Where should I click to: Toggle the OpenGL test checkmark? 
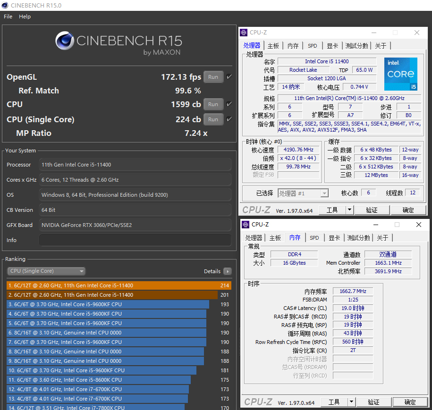click(229, 77)
